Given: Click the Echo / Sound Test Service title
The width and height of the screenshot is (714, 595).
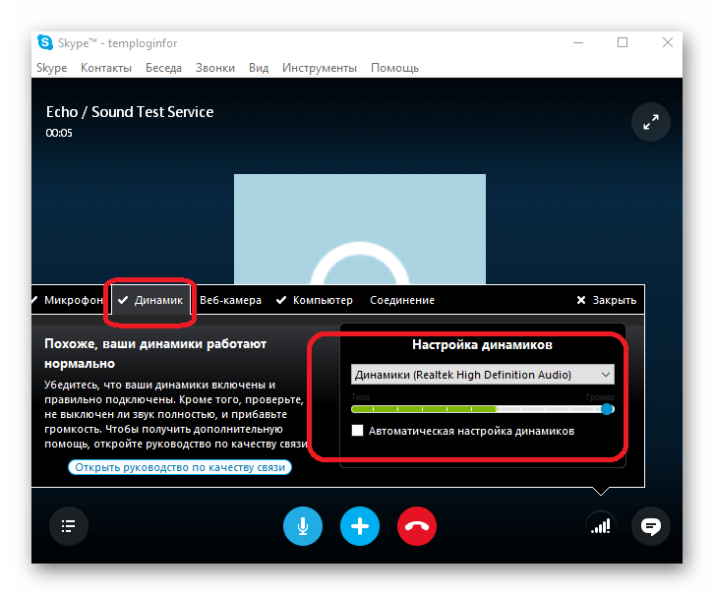Looking at the screenshot, I should click(x=130, y=112).
